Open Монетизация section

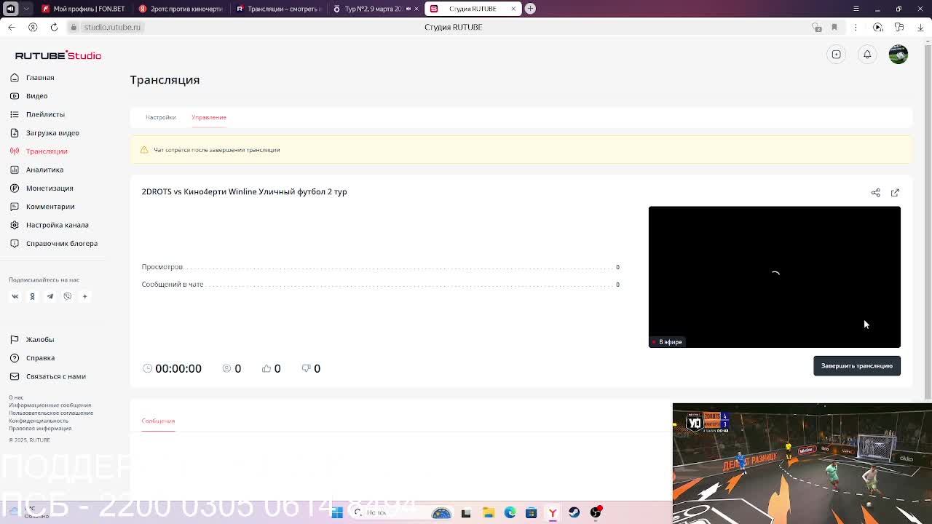[x=50, y=188]
